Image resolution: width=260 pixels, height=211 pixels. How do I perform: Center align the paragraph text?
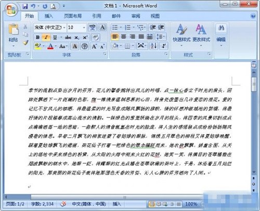124,37
